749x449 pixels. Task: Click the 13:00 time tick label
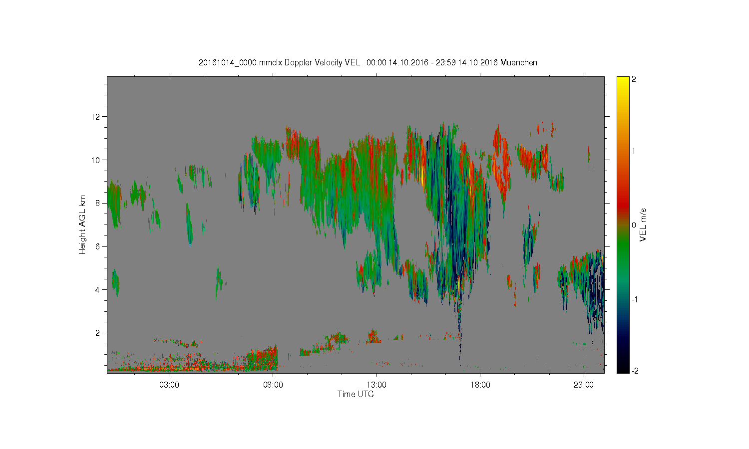376,385
